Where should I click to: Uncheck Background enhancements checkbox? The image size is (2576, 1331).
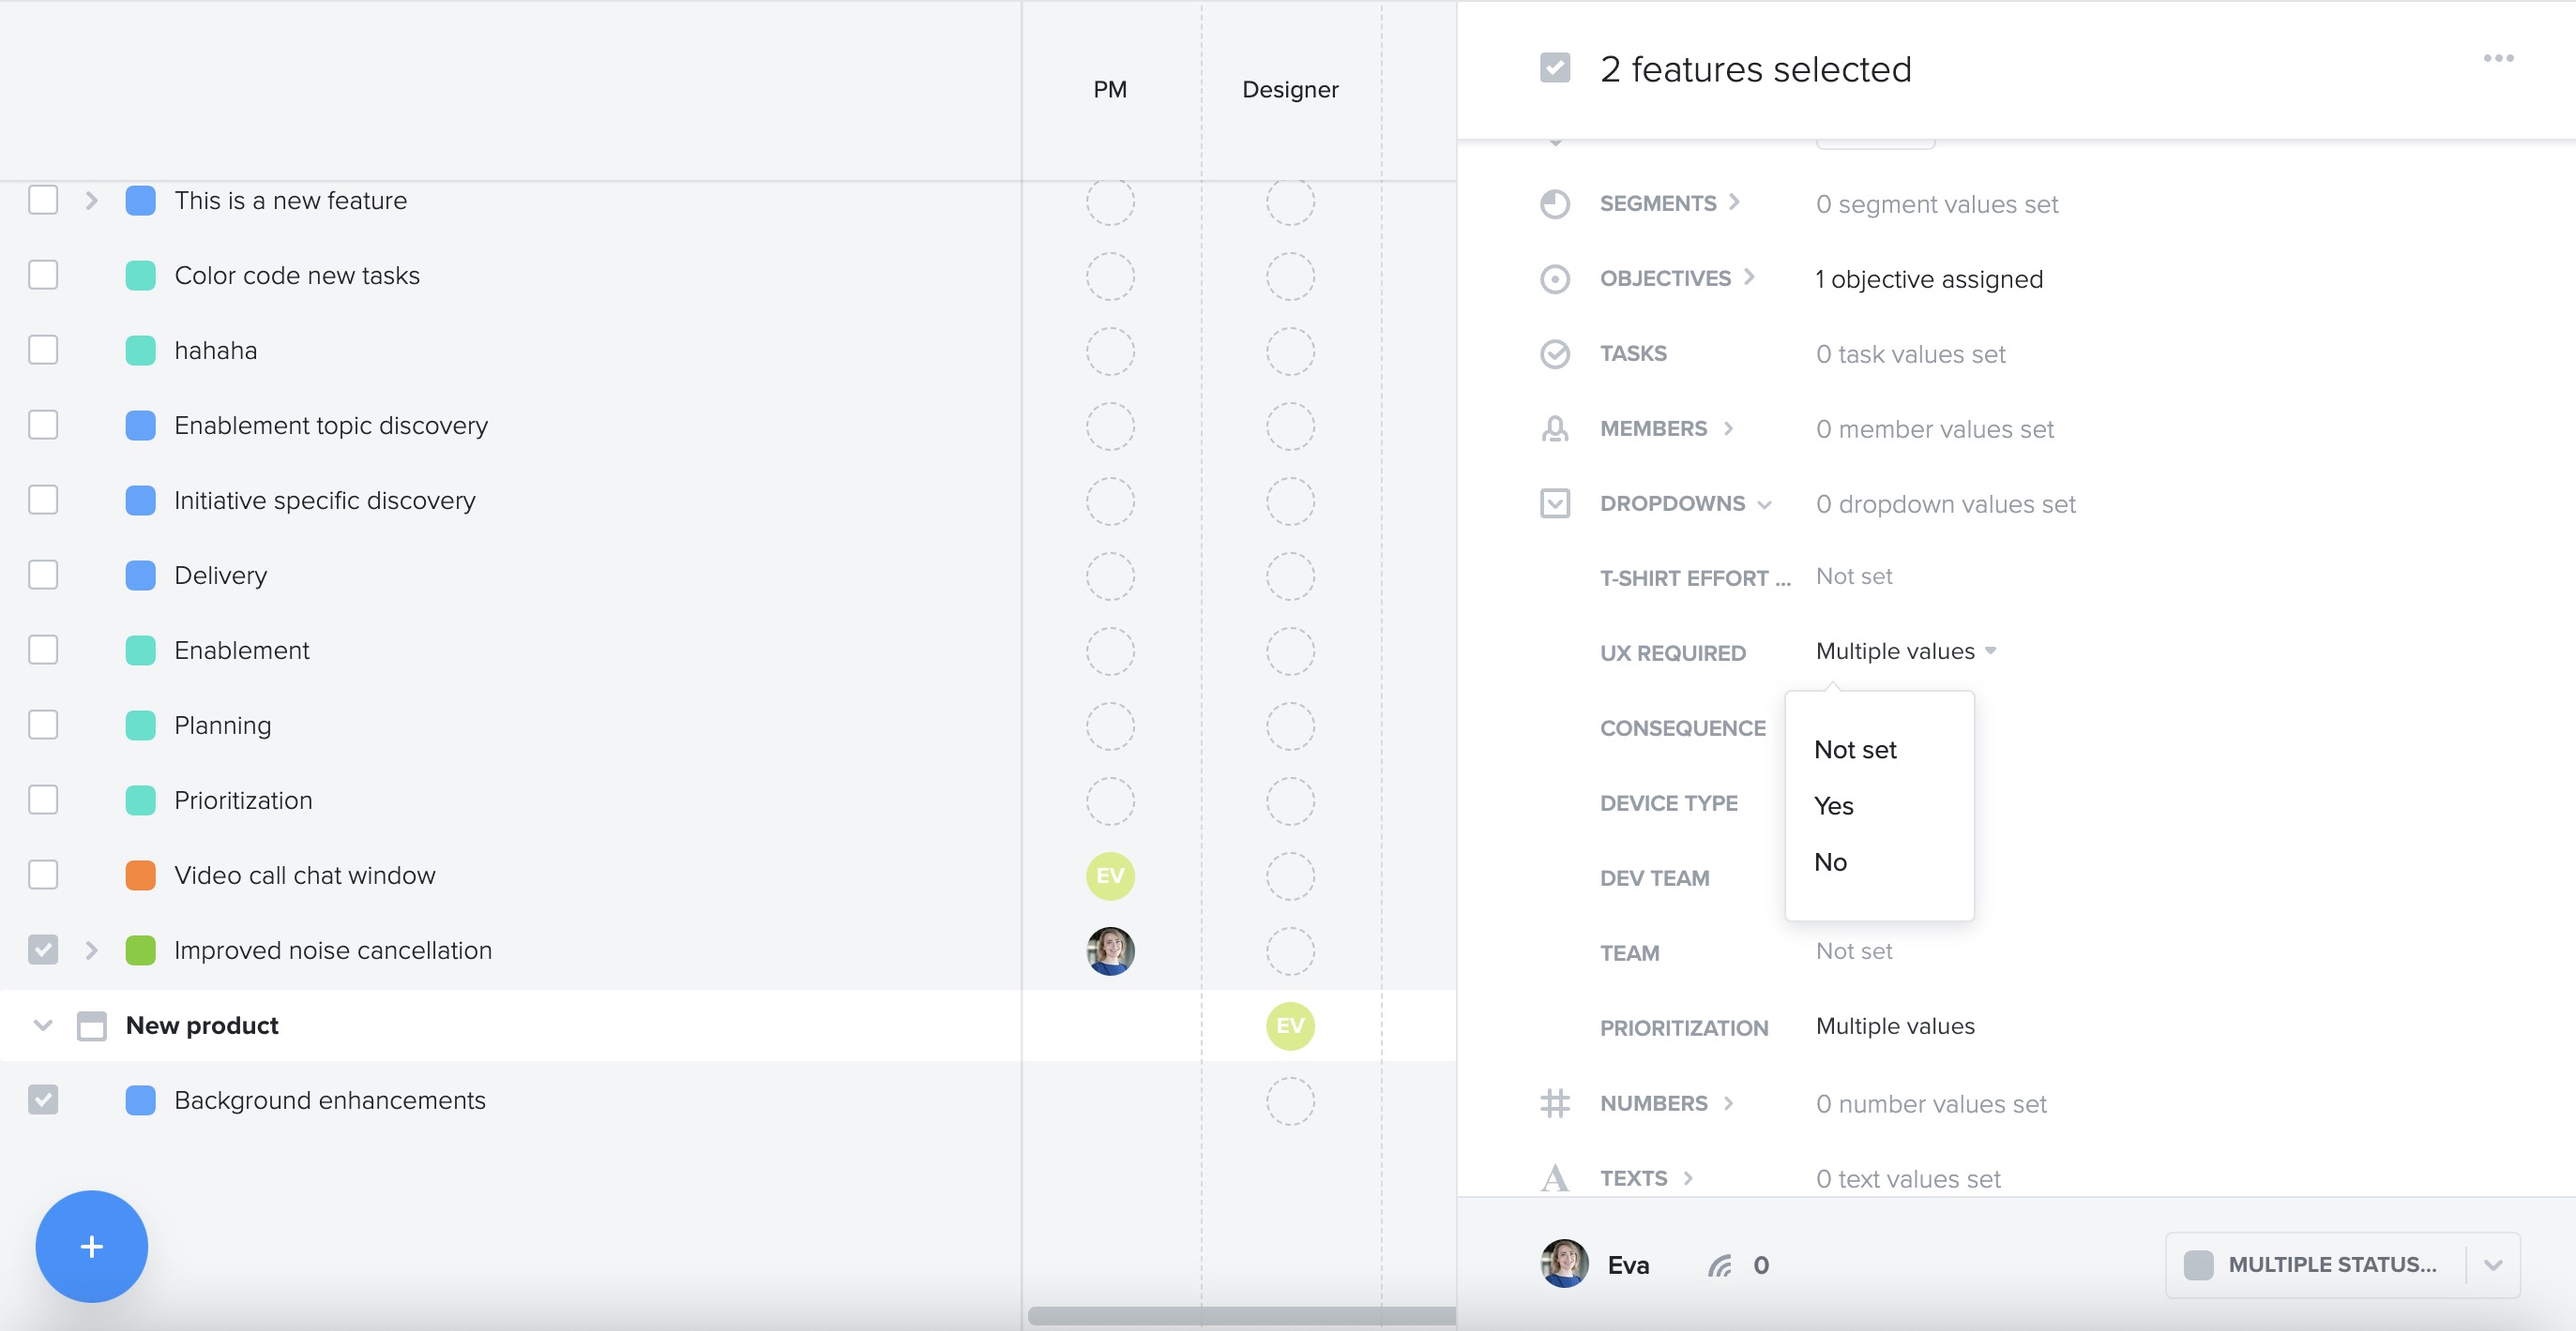(43, 1099)
